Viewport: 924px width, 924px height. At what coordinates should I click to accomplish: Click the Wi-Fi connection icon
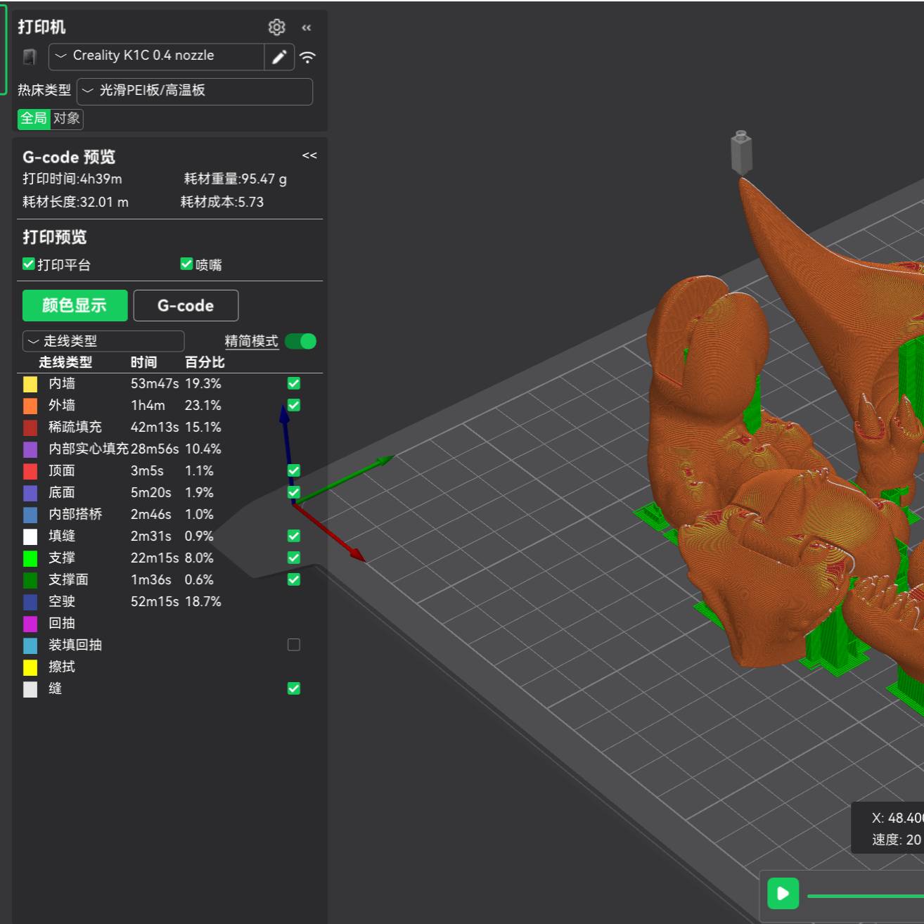(x=307, y=58)
